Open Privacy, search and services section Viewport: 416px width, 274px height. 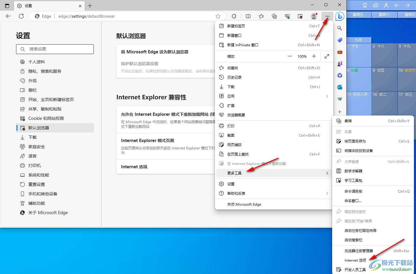pyautogui.click(x=55, y=71)
